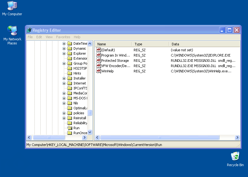Expand the DateTime key
This screenshot has height=177, width=248.
[x=64, y=43]
